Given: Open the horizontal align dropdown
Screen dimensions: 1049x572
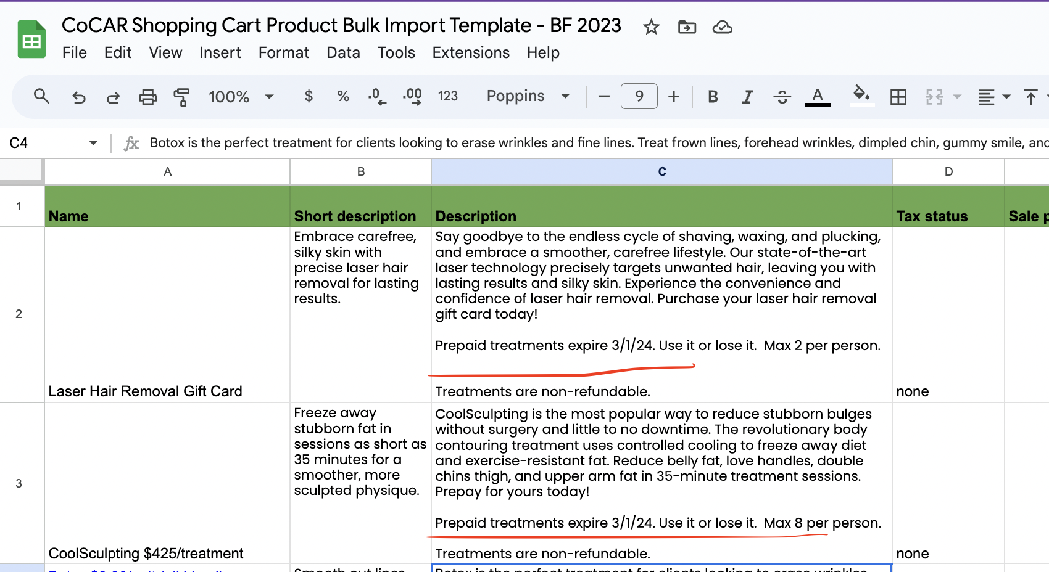Looking at the screenshot, I should tap(993, 97).
